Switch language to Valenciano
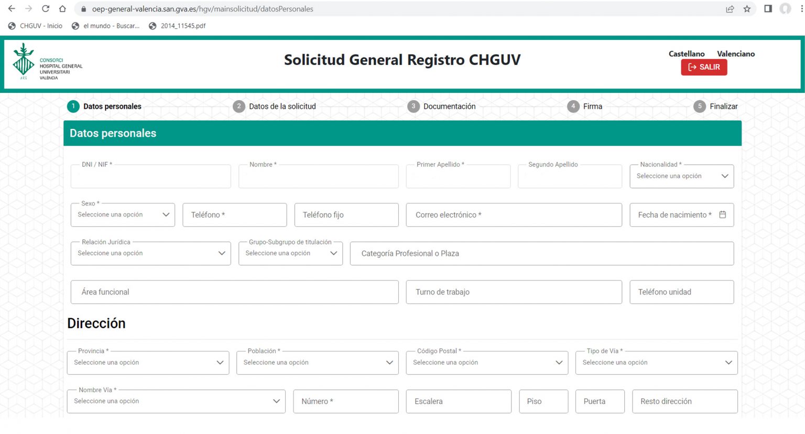This screenshot has width=805, height=434. click(x=735, y=54)
